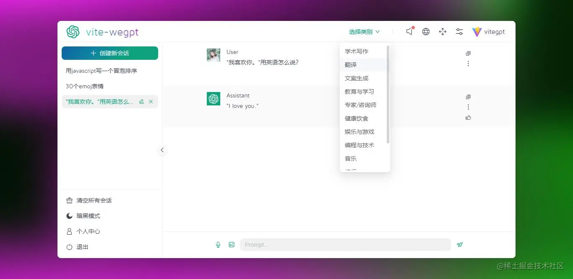Click the thumbs-up icon on the Assistant reply
Viewport: 573px width, 279px height.
click(469, 118)
